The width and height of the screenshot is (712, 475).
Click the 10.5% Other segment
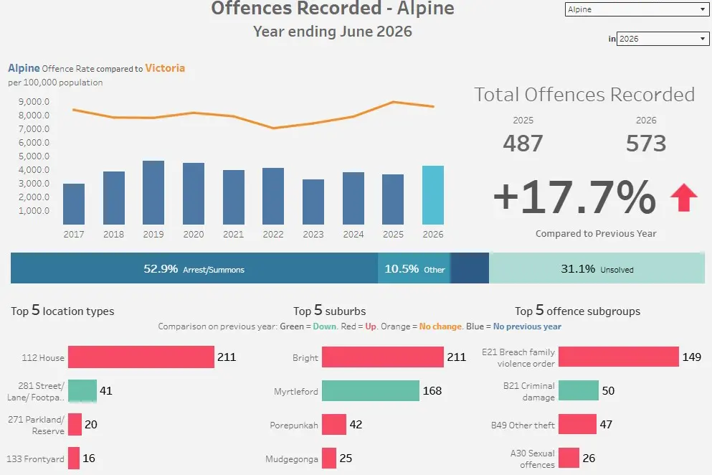click(414, 268)
